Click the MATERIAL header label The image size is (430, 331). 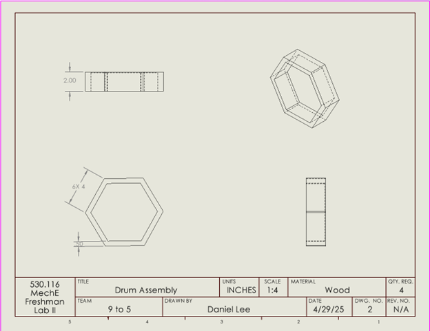click(303, 281)
